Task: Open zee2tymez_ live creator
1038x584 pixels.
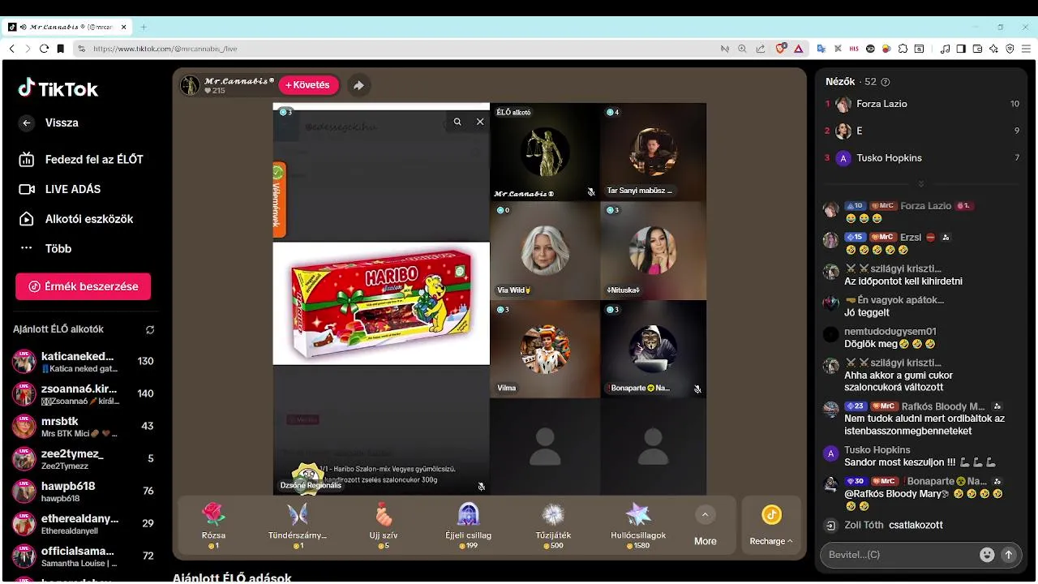Action: tap(83, 459)
